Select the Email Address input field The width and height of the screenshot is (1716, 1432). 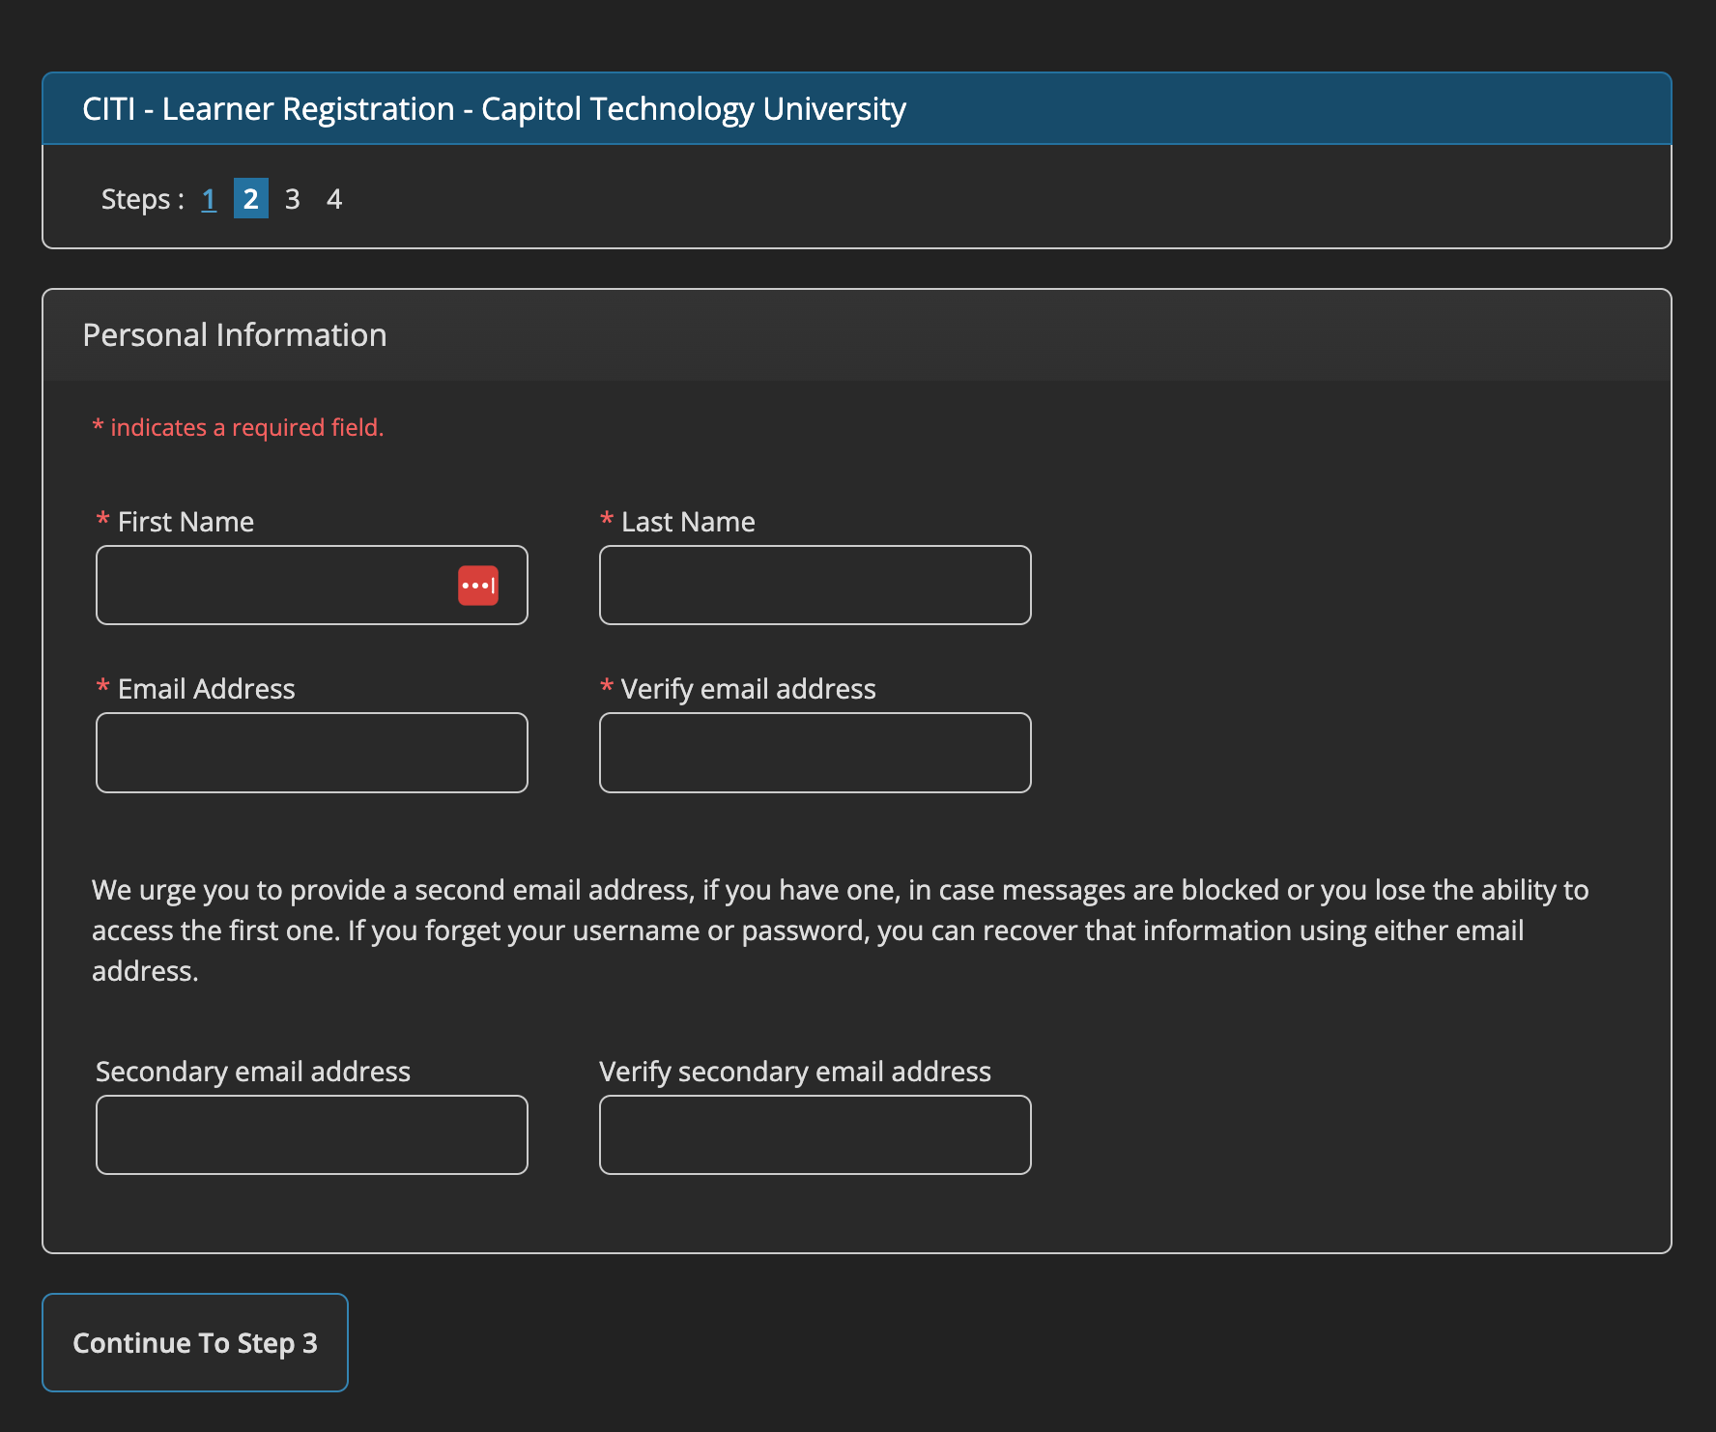[311, 753]
